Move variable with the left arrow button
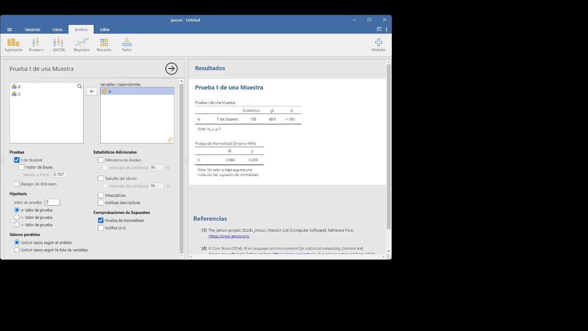The width and height of the screenshot is (588, 331). (x=92, y=91)
